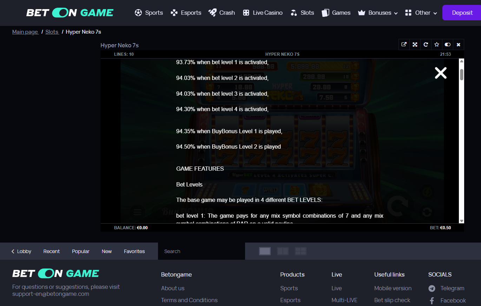Select the Recent tab
This screenshot has height=306, width=481.
click(52, 251)
